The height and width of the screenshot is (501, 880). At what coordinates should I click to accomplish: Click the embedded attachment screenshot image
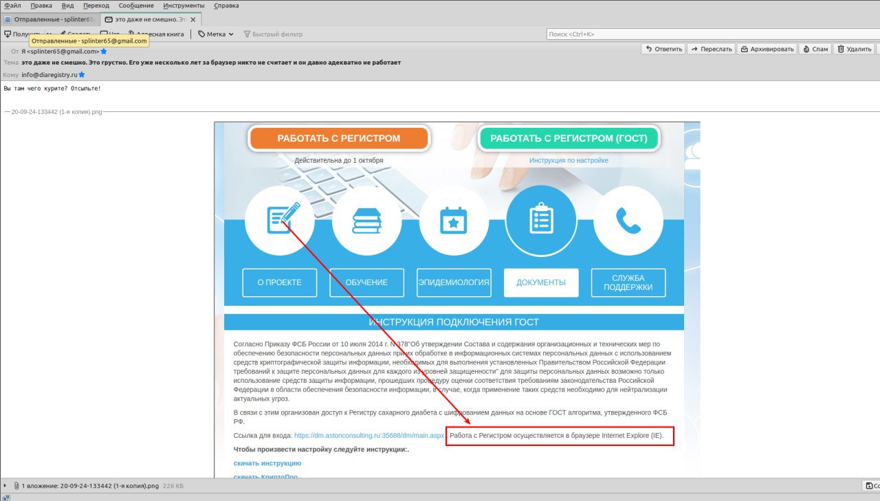click(456, 300)
